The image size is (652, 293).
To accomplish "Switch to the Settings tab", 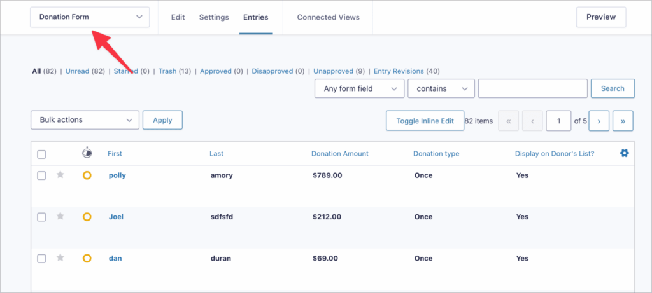I will pos(214,17).
